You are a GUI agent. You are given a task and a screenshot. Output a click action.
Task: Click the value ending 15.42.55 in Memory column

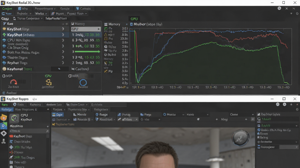tap(86, 57)
